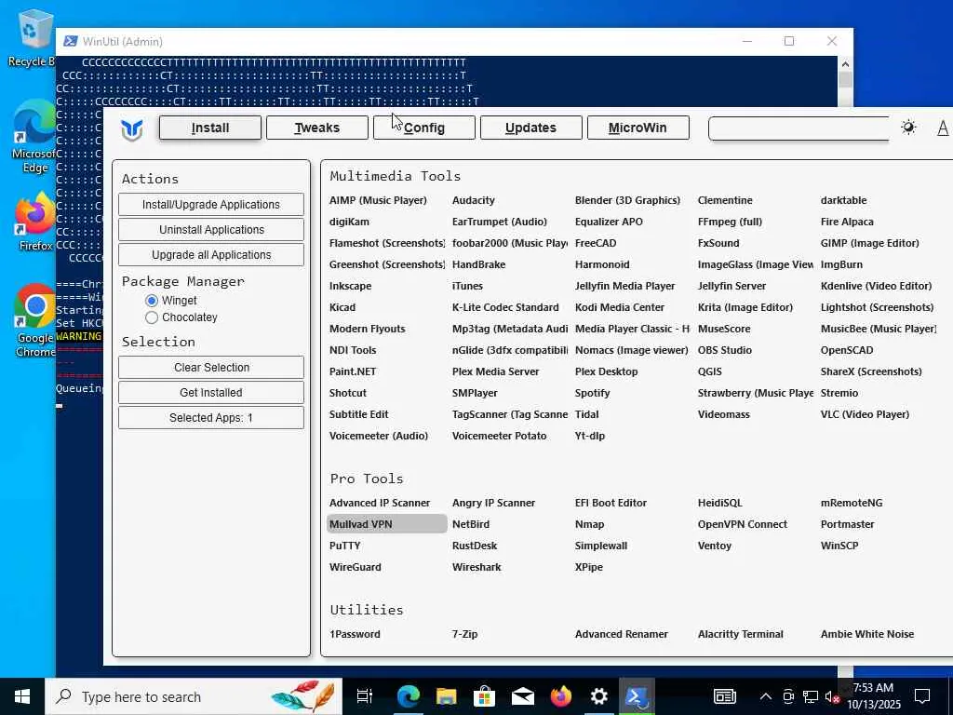
Task: Switch to the Config tab
Action: (424, 128)
